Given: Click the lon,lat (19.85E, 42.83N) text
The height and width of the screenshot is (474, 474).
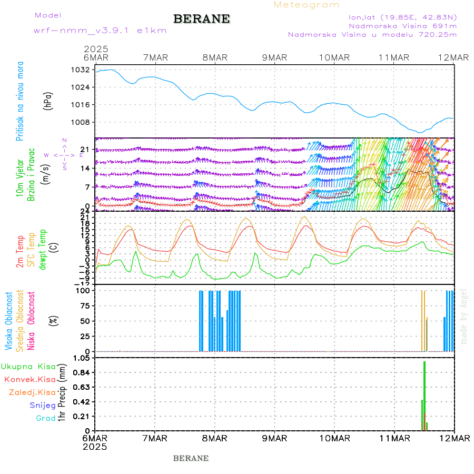Looking at the screenshot, I should [402, 17].
